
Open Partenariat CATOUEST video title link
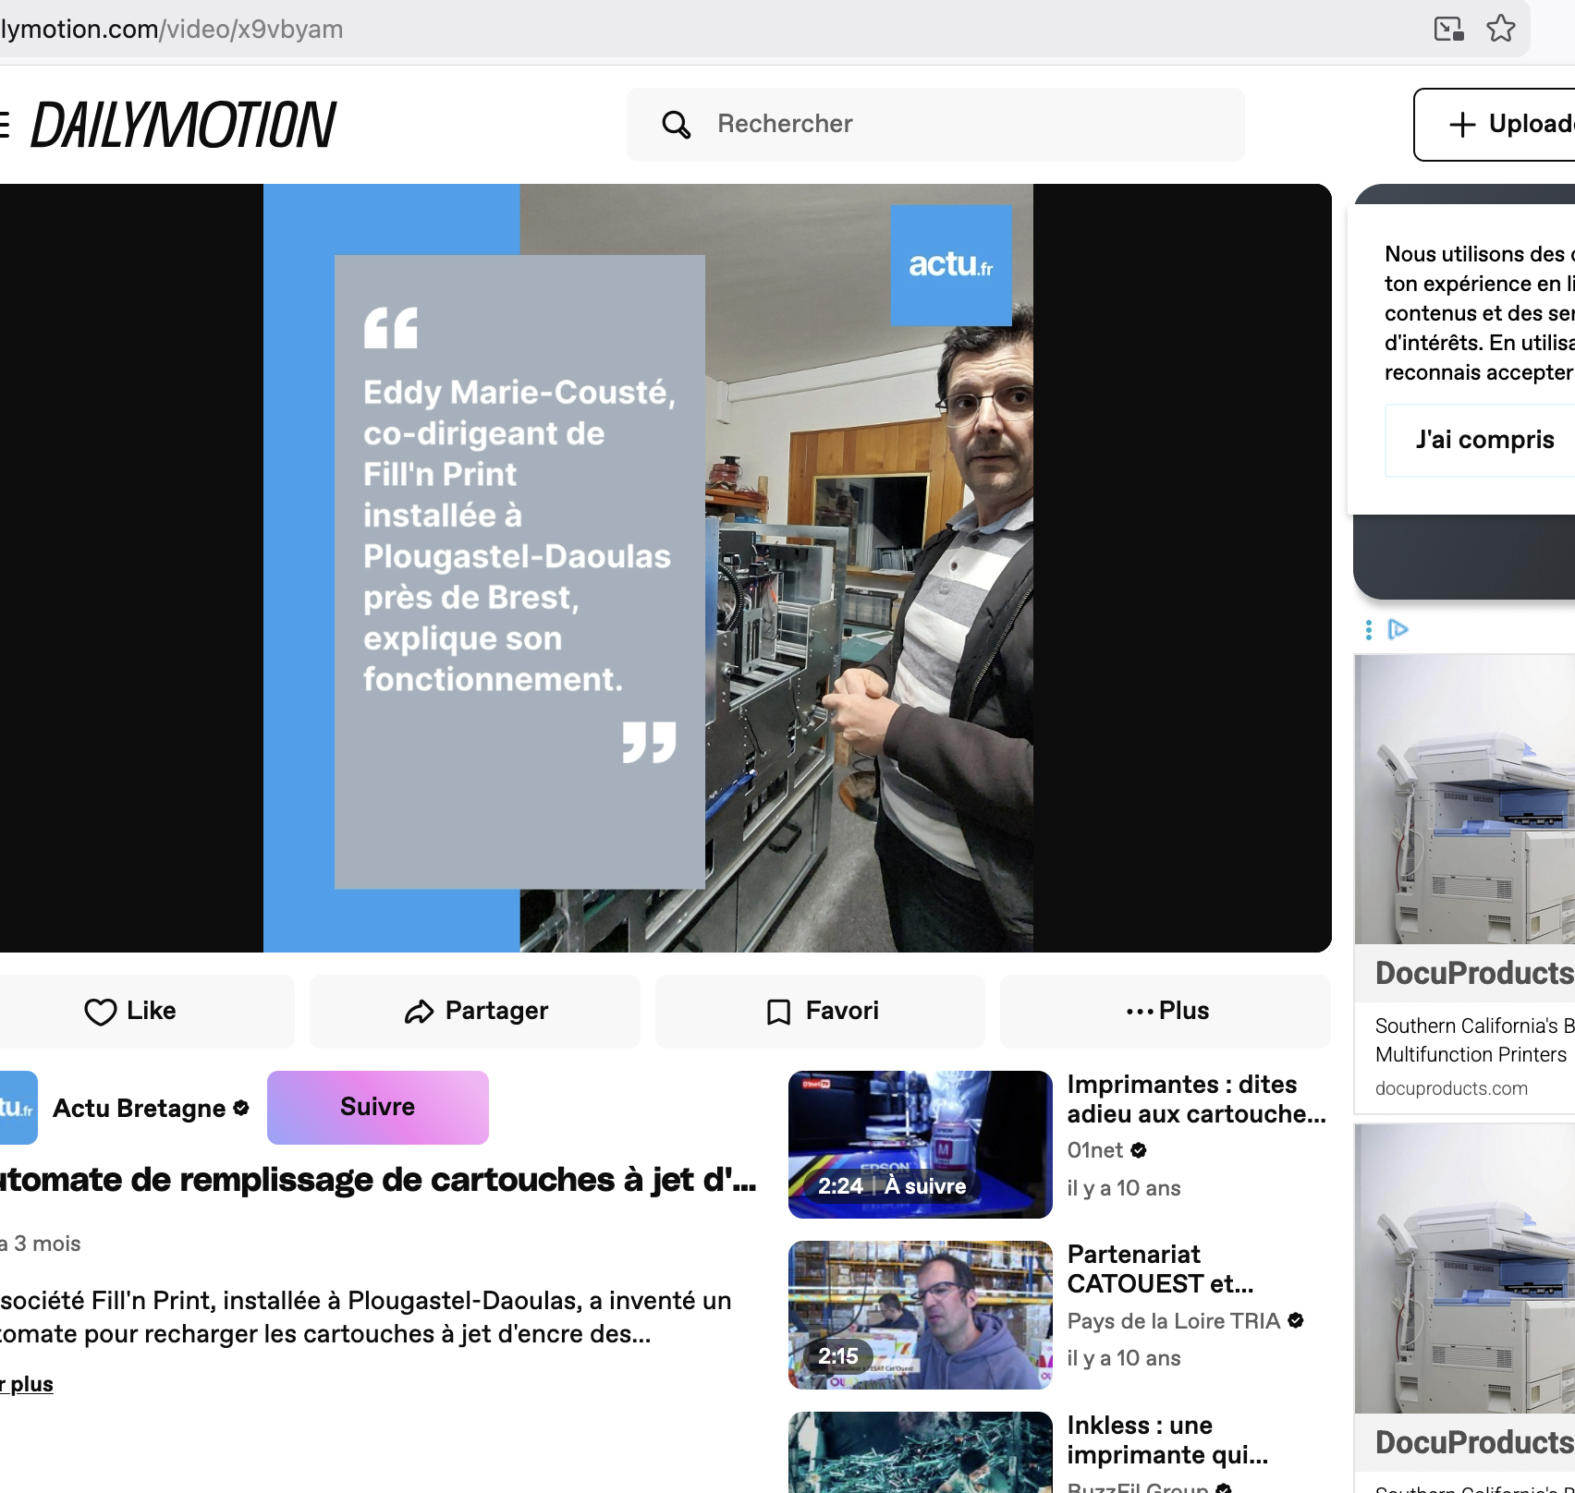[x=1160, y=1268]
